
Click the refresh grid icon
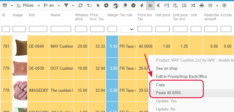click(80, 5)
